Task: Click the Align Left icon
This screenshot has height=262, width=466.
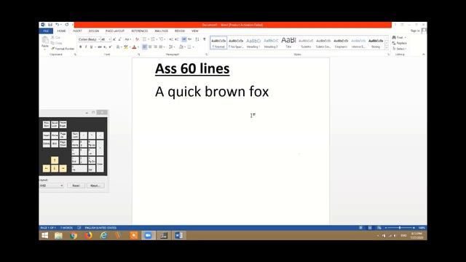Action: click(x=144, y=47)
